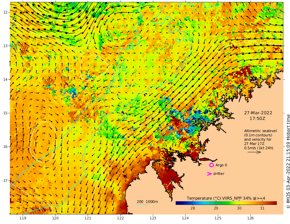Click the Argo 0 legend label
The height and width of the screenshot is (224, 290).
221,165
